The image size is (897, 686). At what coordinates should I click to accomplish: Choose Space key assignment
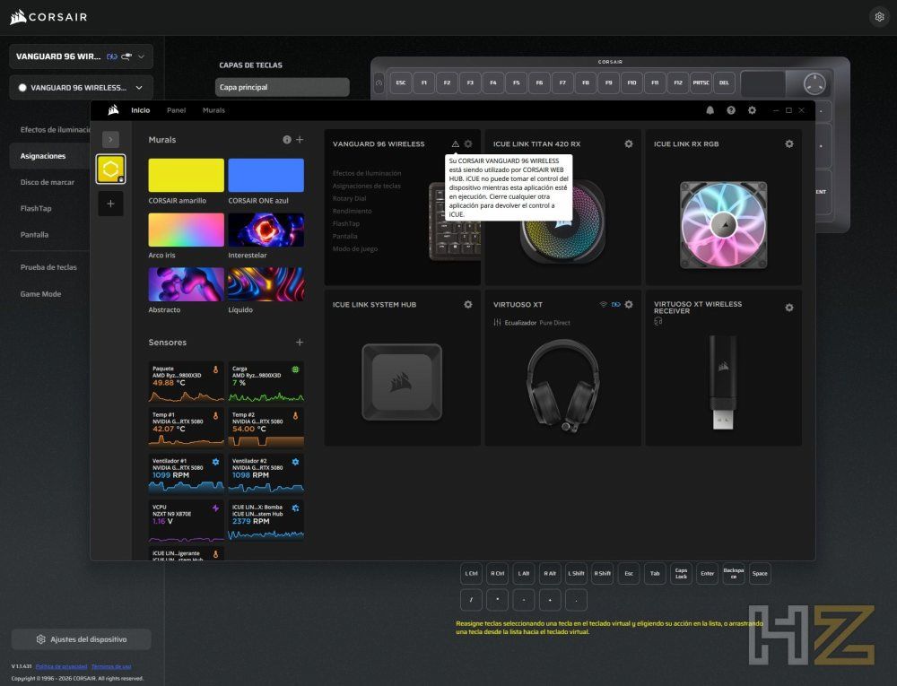coord(760,573)
